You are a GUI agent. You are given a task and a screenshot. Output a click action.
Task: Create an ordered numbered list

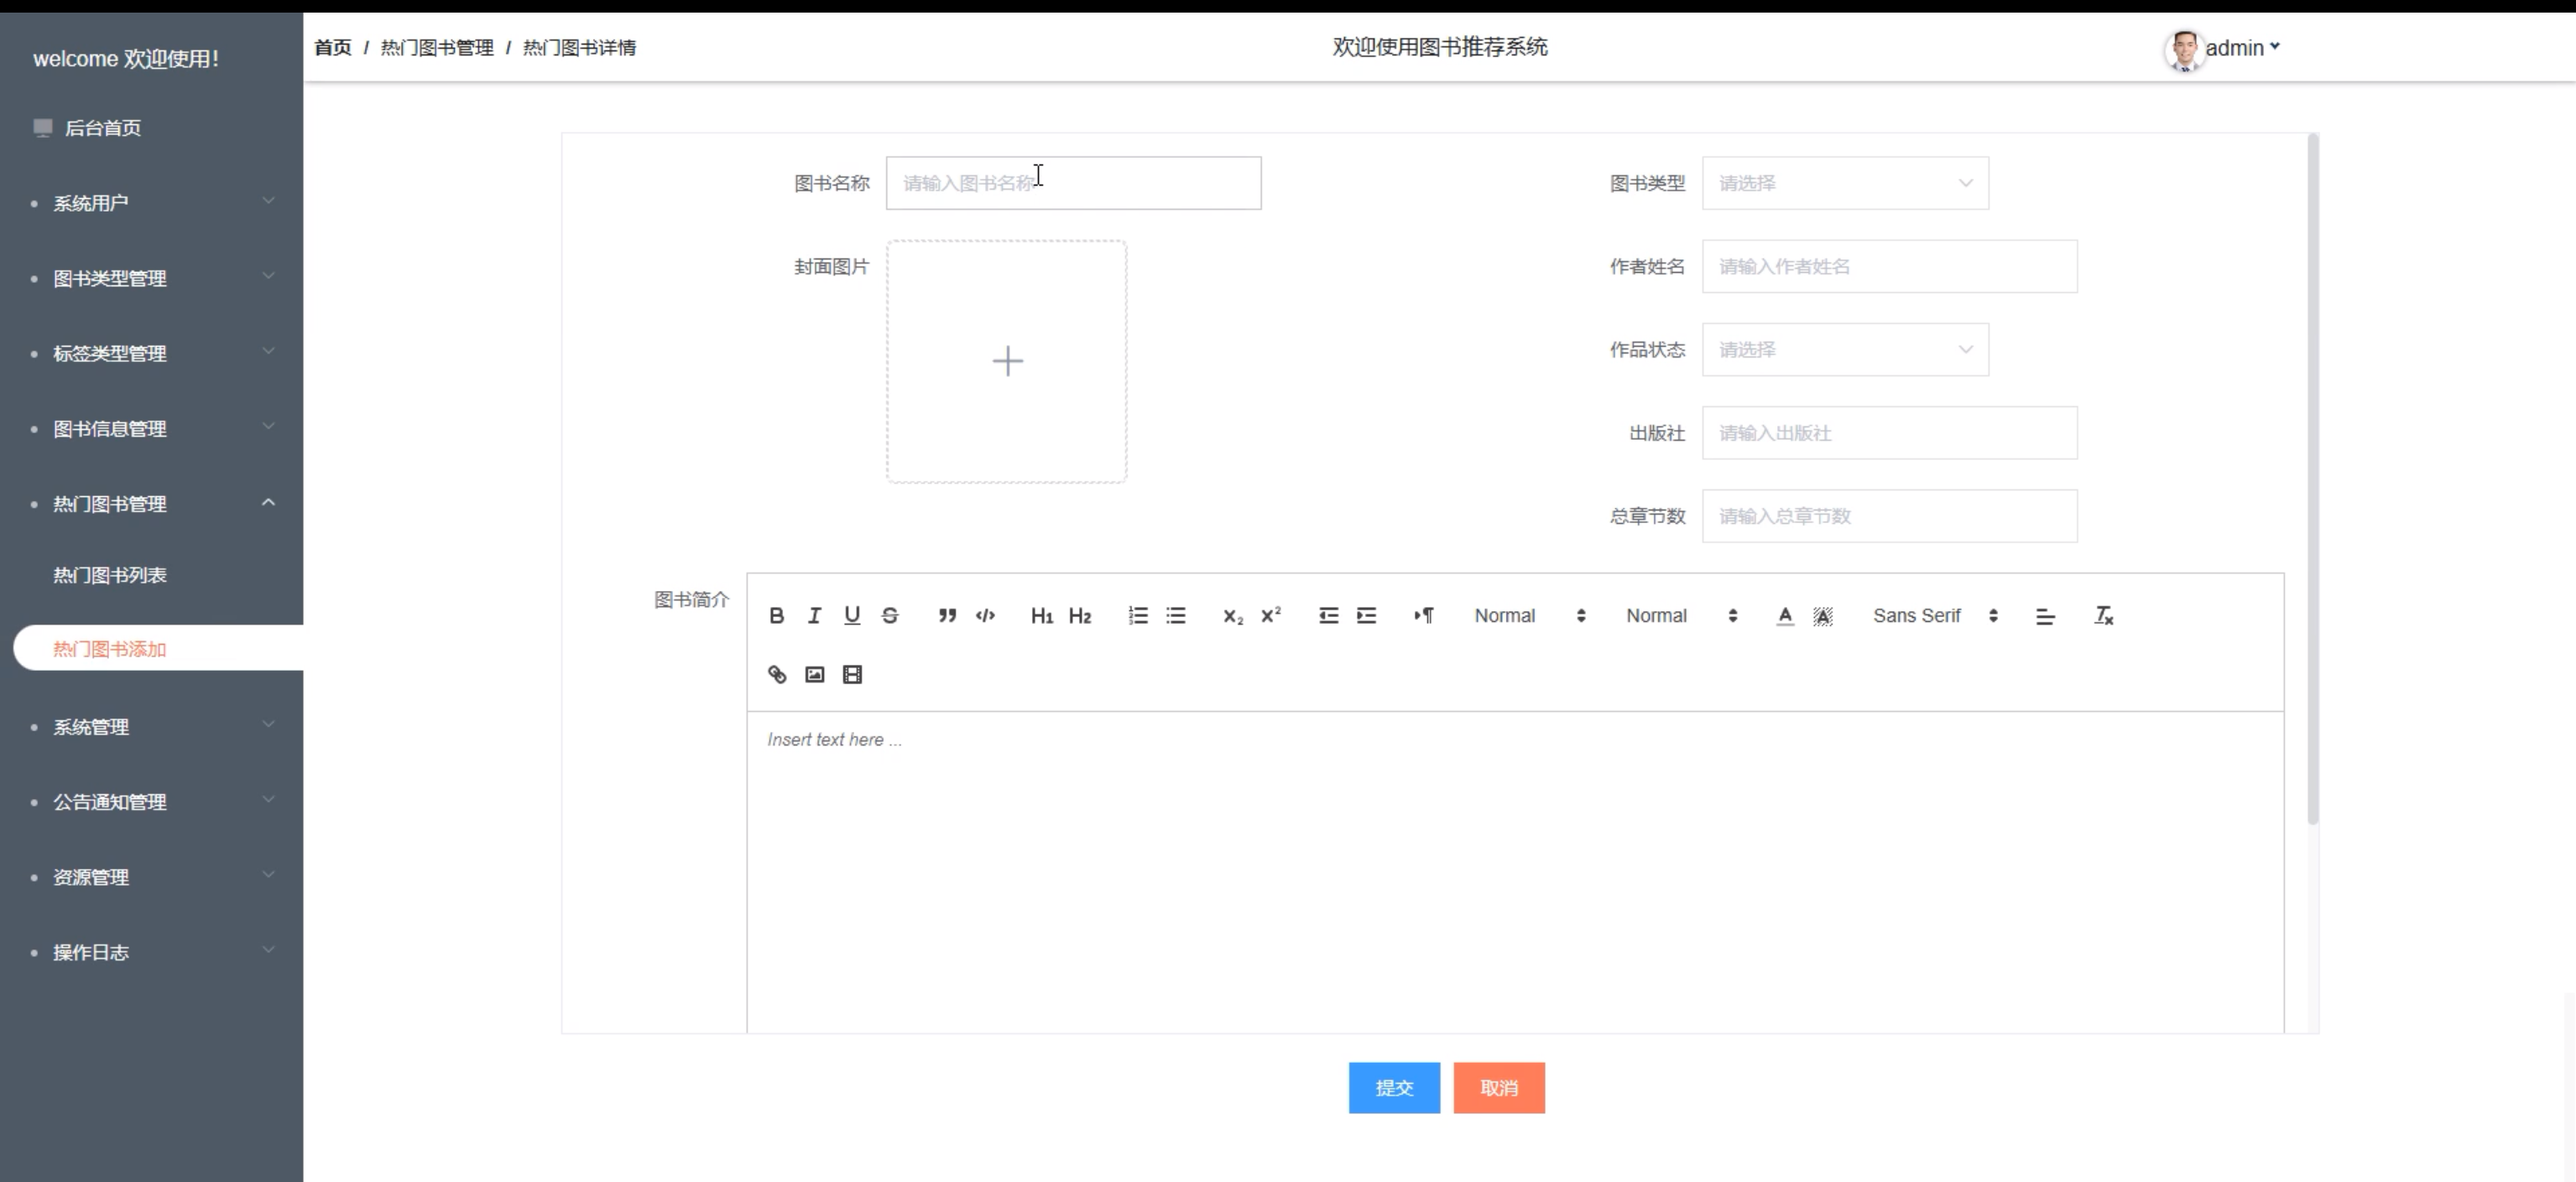1138,615
